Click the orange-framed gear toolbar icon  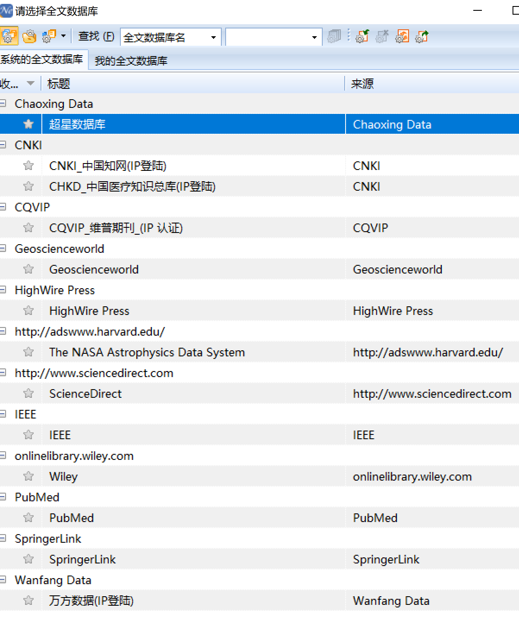[x=402, y=37]
